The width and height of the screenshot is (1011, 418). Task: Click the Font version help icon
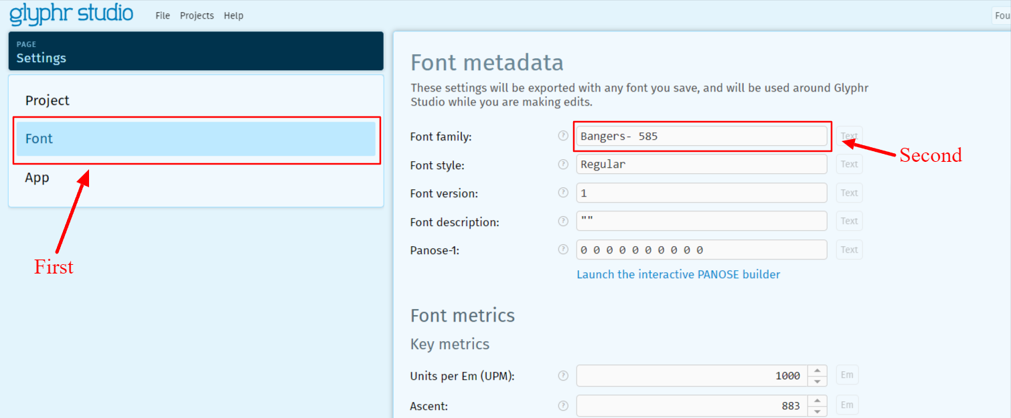click(562, 193)
